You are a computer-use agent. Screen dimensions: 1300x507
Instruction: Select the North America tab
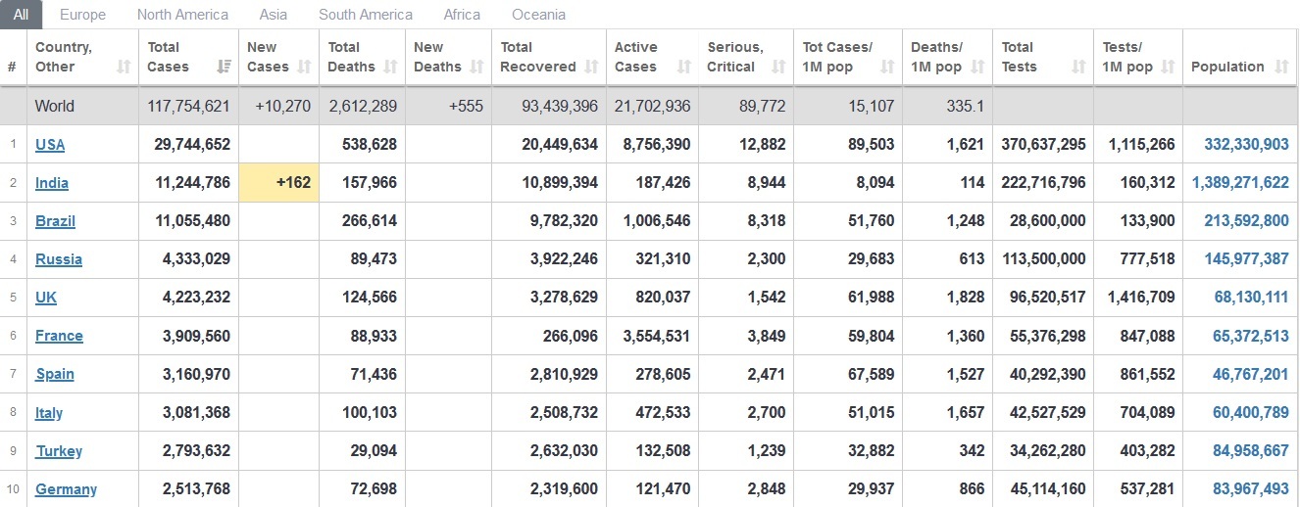click(182, 15)
